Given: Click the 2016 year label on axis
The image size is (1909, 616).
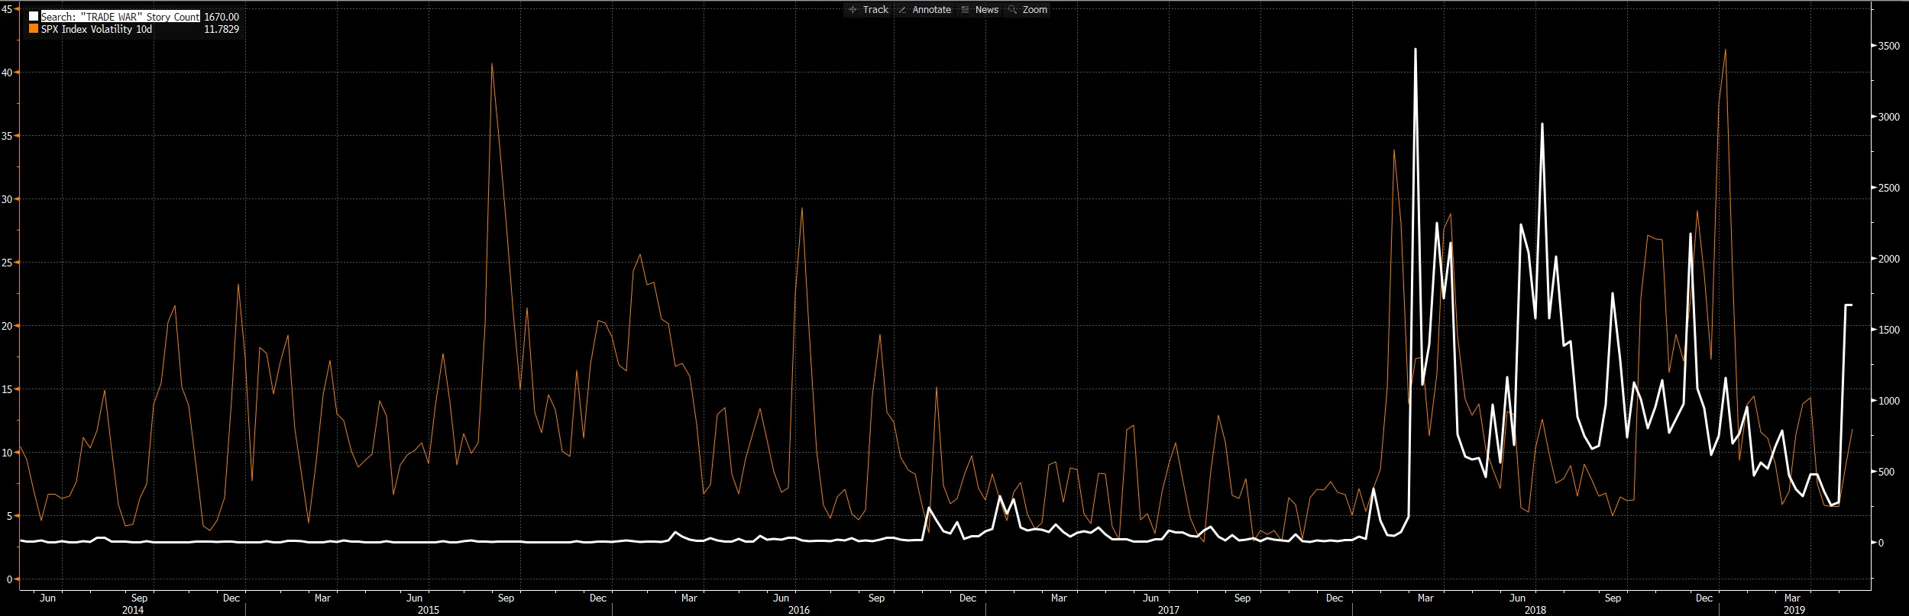Looking at the screenshot, I should (799, 610).
